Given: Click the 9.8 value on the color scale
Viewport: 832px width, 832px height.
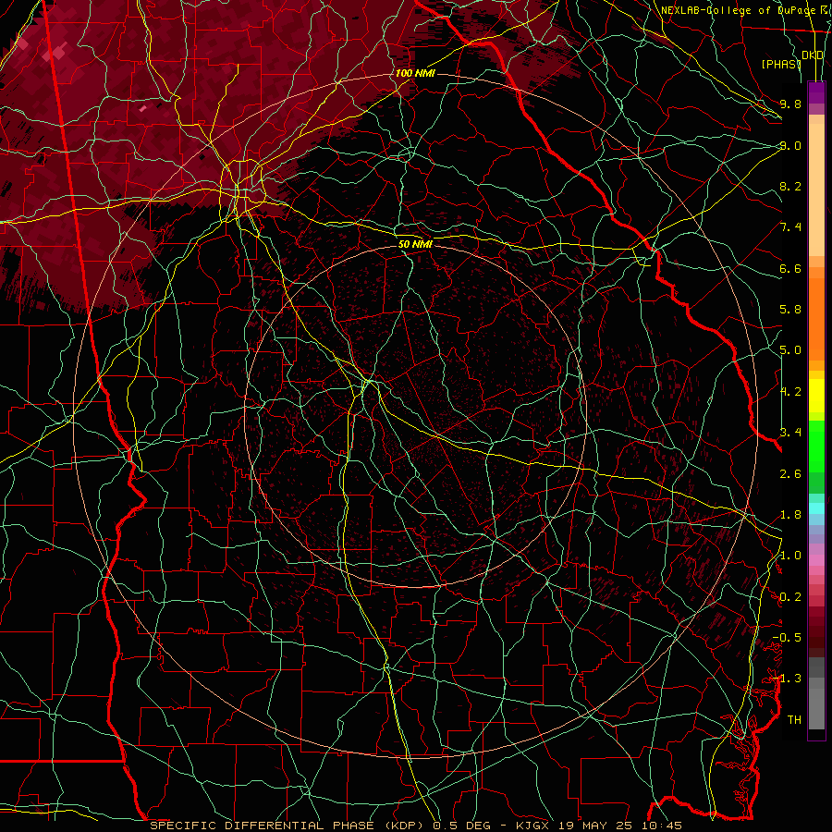Looking at the screenshot, I should point(790,104).
